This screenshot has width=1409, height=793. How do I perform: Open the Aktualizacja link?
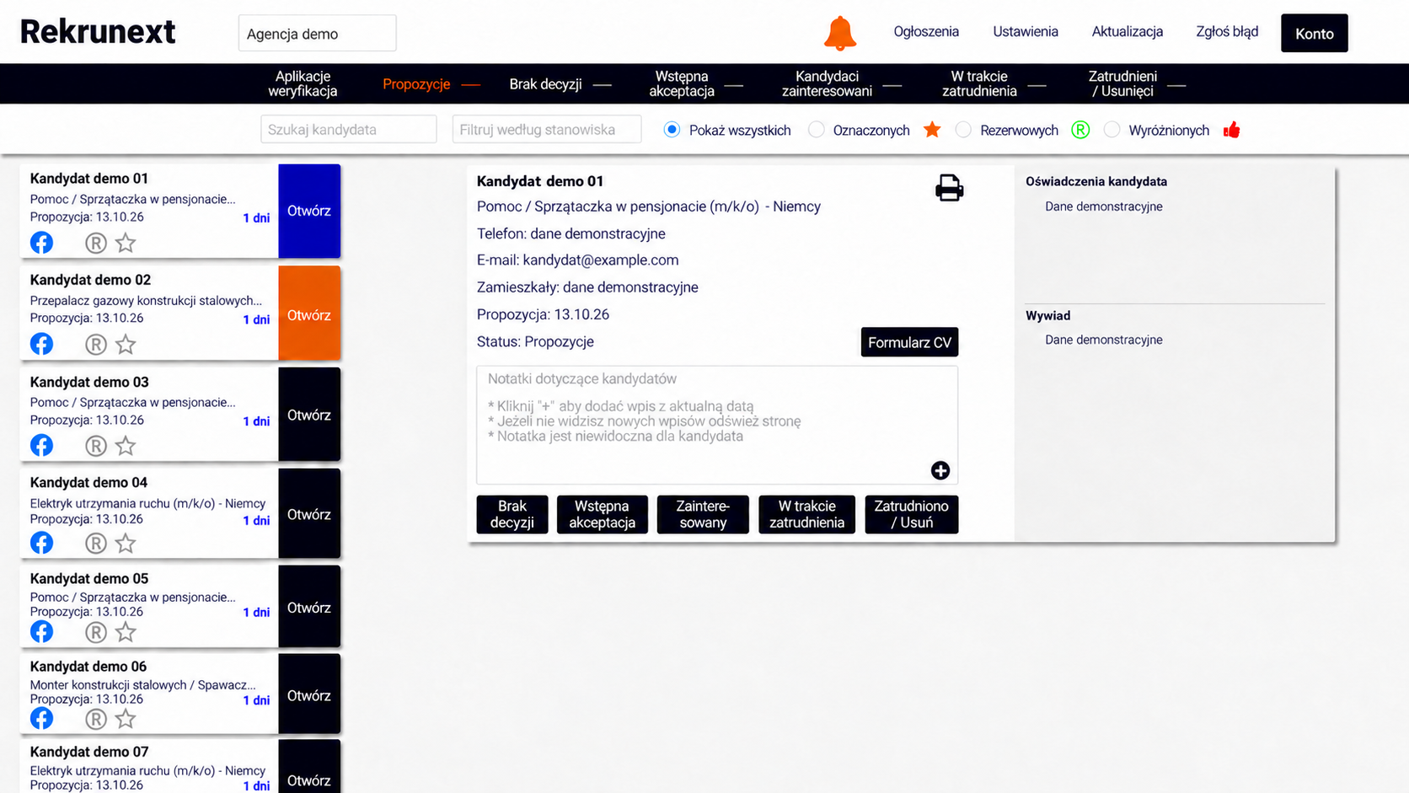[x=1128, y=32]
